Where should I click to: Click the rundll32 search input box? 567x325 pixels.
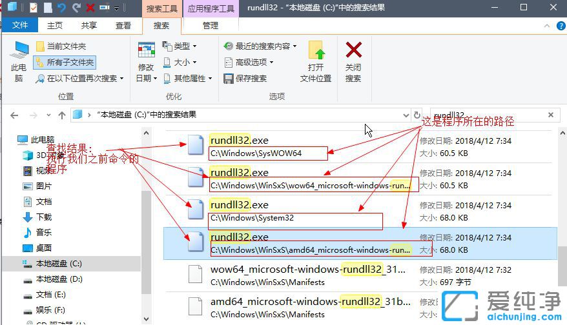484,115
